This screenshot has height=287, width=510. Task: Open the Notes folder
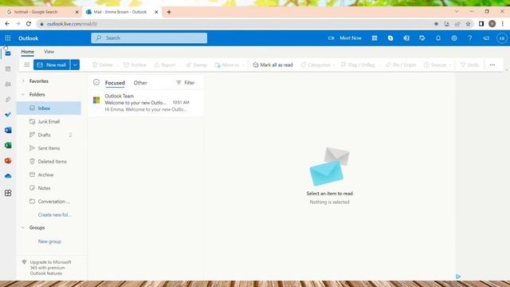point(49,188)
